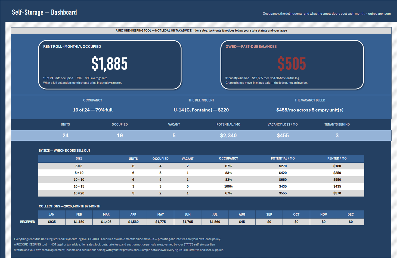Click the RECEIVED row label
The image size is (397, 258).
coord(27,222)
